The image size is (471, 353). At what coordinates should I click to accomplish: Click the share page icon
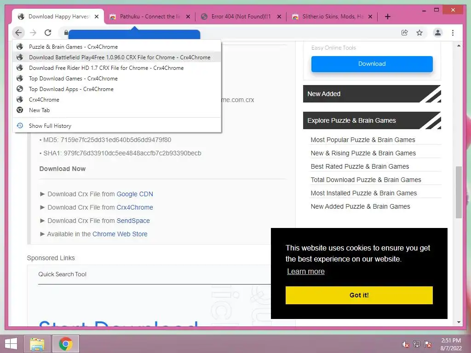405,33
